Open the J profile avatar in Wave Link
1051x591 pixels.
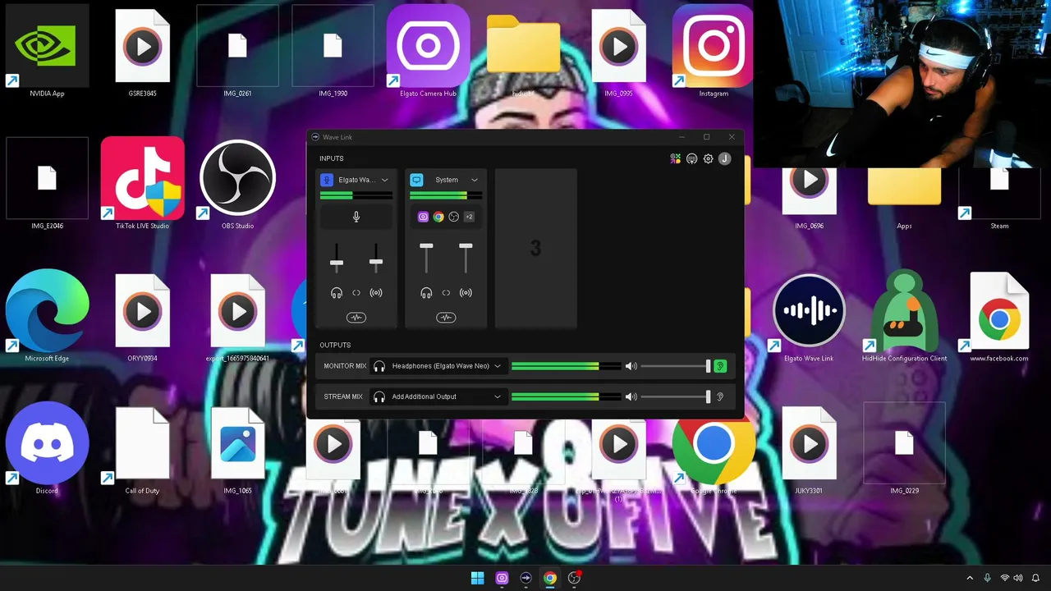724,159
